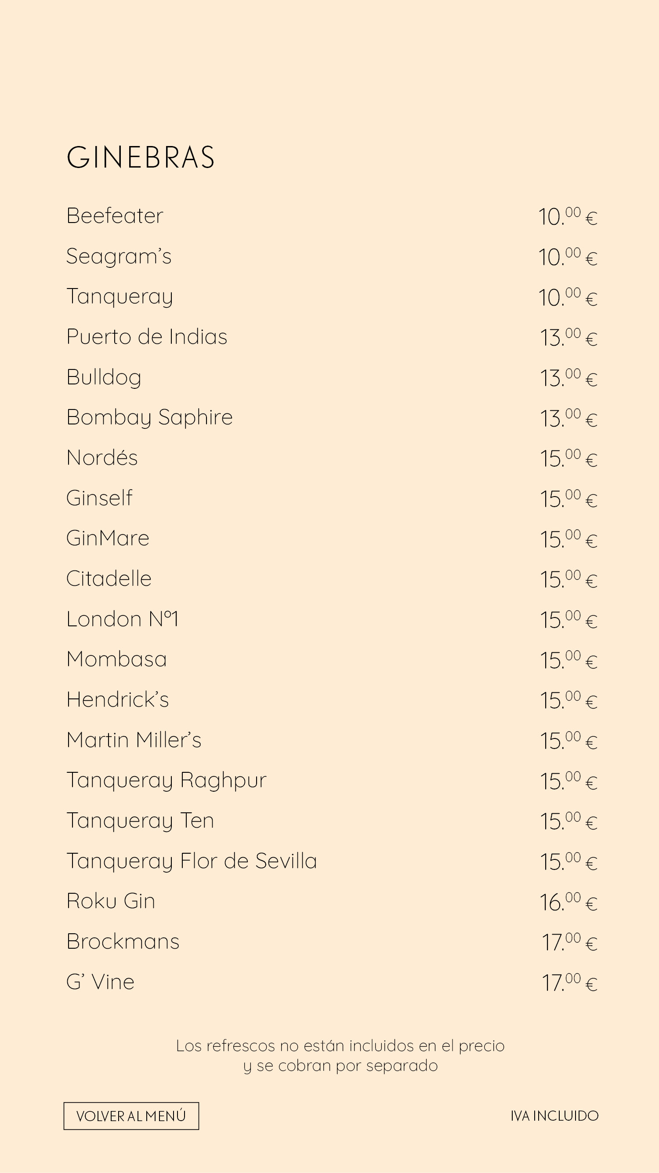Click GinMare in the list
Image resolution: width=659 pixels, height=1173 pixels.
[108, 538]
